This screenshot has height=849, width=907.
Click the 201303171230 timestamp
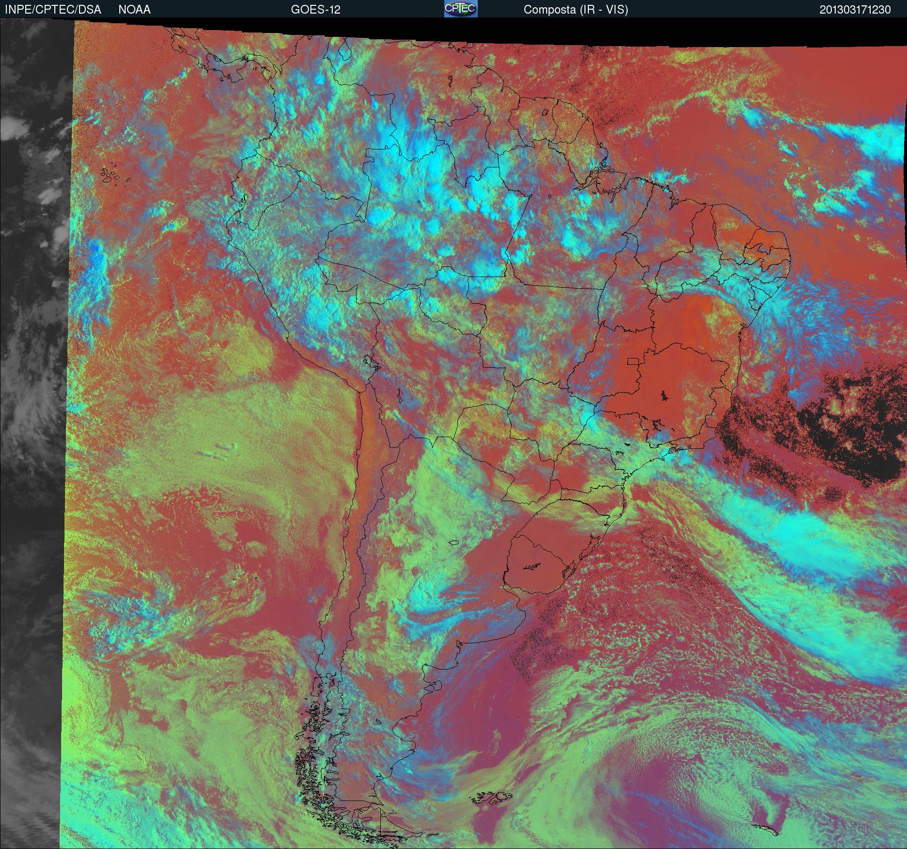[855, 10]
